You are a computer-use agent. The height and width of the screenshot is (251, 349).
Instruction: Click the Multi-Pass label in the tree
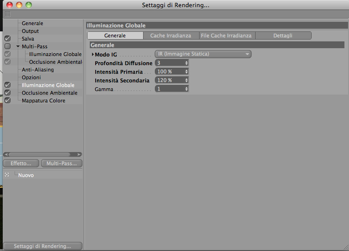pyautogui.click(x=35, y=47)
